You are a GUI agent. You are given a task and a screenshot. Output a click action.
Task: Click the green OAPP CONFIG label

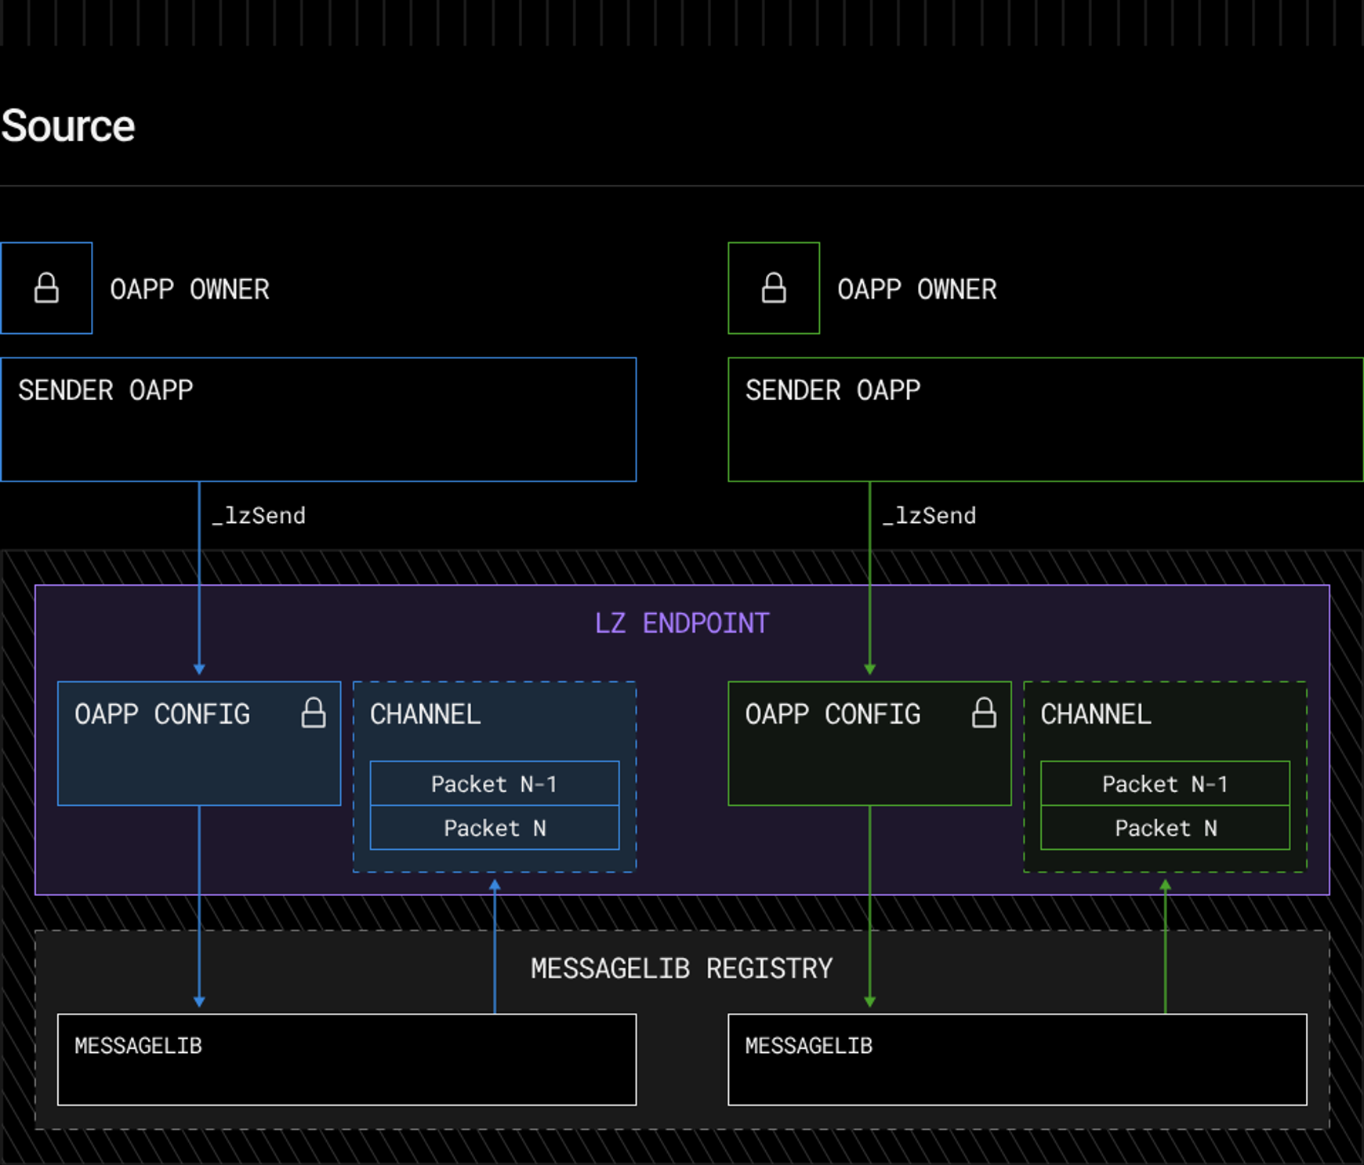(x=833, y=714)
